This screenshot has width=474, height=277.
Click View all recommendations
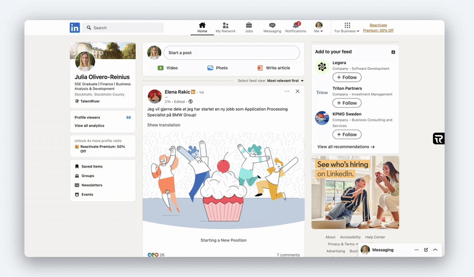[346, 147]
